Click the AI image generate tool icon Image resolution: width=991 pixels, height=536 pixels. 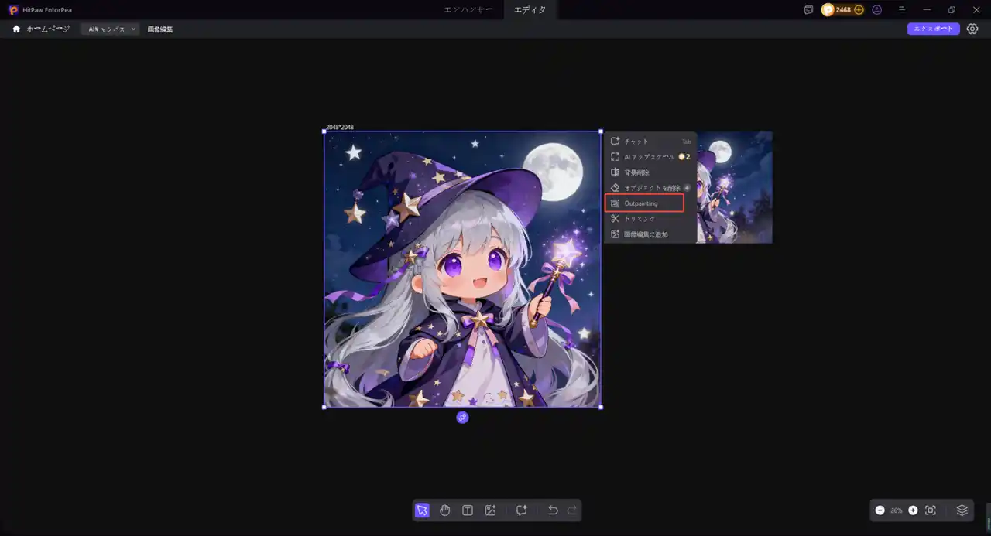(x=490, y=510)
